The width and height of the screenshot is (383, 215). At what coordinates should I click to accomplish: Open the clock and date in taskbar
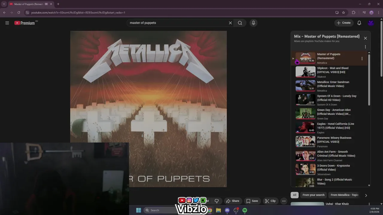(x=375, y=210)
